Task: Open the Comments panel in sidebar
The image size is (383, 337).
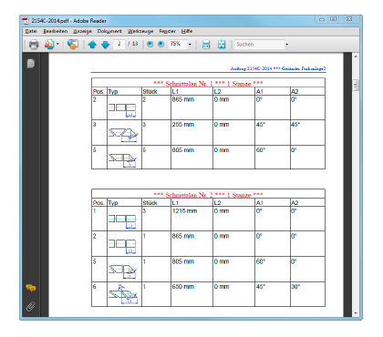Action: click(31, 288)
